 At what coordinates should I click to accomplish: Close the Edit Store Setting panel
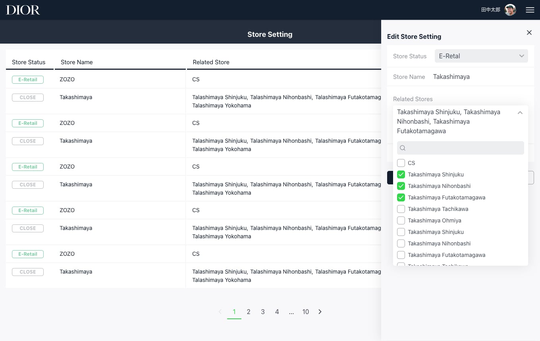pos(529,33)
